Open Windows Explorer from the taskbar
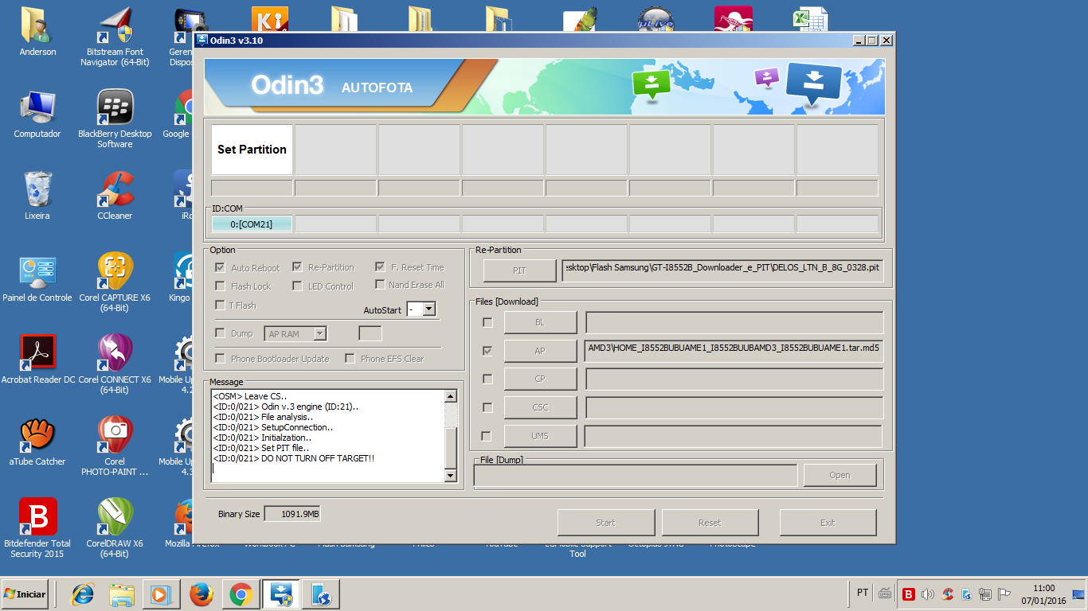 coord(122,594)
